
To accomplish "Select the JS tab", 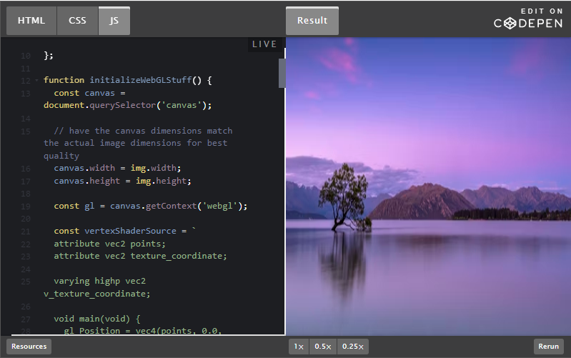I will [x=114, y=21].
